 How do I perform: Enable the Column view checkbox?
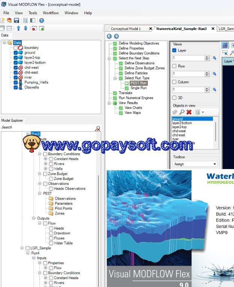(174, 82)
